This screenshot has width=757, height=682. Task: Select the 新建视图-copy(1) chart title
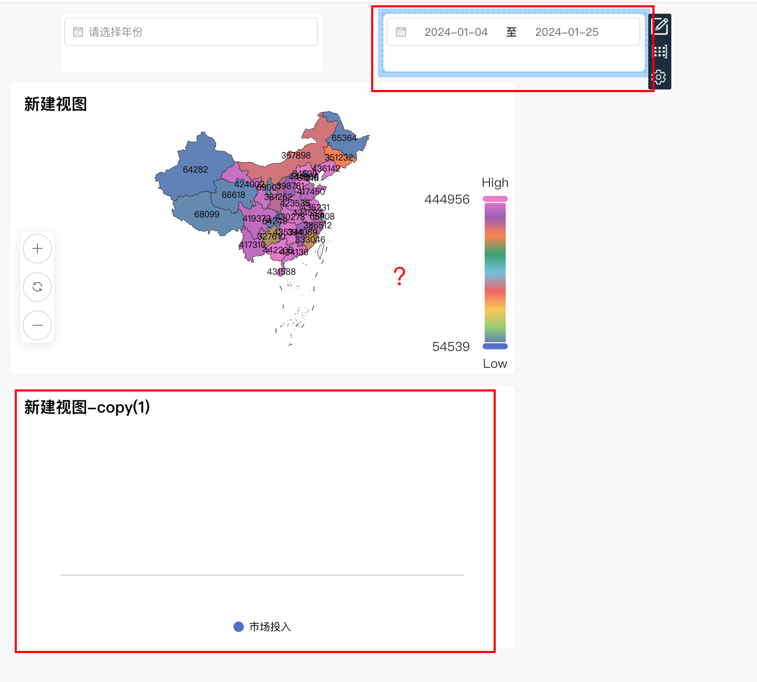click(x=86, y=407)
